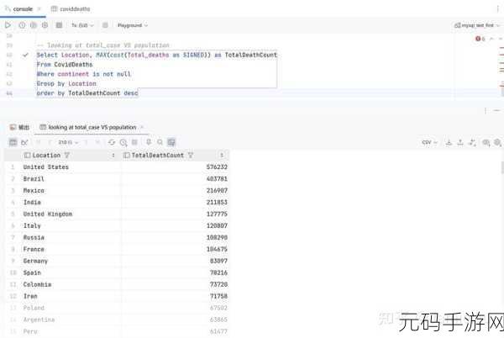The image size is (504, 338).
Task: Minimize the results panel dash icon
Action: (x=497, y=111)
